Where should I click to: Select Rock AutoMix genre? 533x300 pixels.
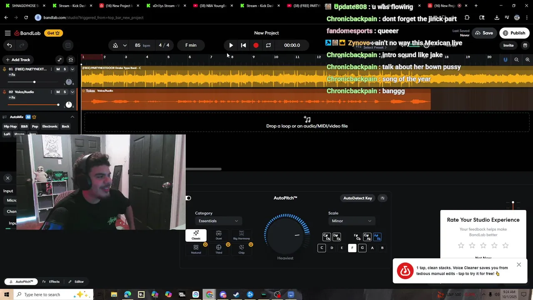click(x=65, y=126)
